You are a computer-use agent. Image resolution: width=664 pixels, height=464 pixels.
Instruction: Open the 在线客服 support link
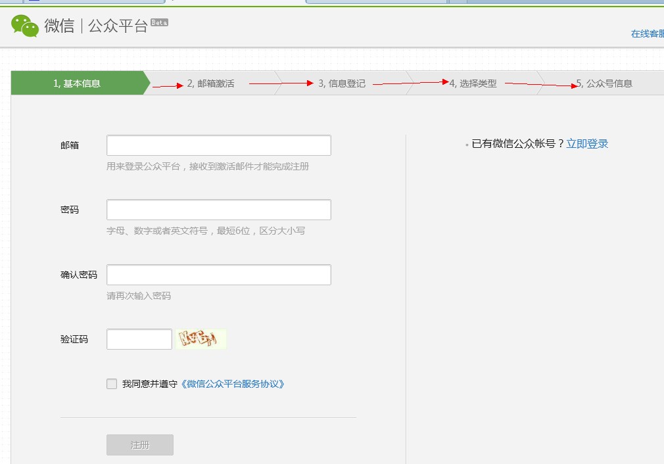click(x=647, y=34)
